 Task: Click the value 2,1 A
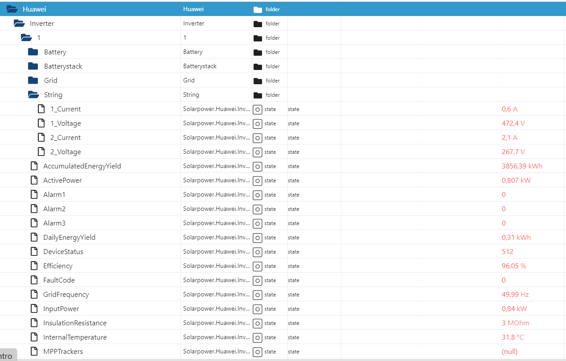pos(509,137)
